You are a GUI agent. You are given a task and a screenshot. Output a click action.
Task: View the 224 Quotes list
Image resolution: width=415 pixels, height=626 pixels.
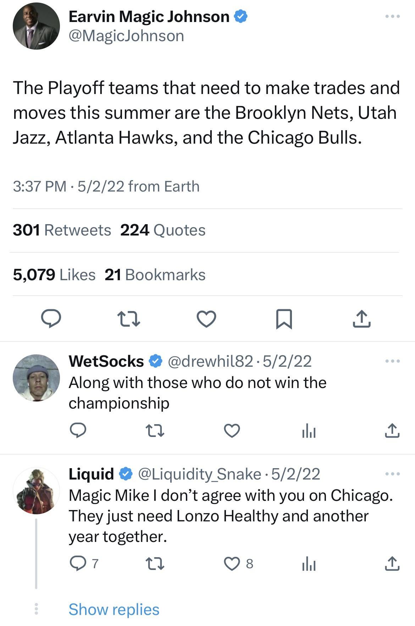click(x=163, y=230)
